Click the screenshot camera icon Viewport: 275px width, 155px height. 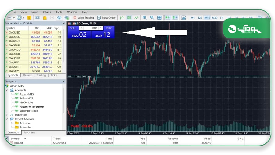(183, 18)
